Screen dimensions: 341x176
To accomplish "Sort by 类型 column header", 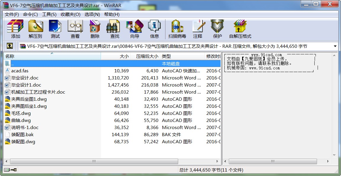I will point(182,56).
